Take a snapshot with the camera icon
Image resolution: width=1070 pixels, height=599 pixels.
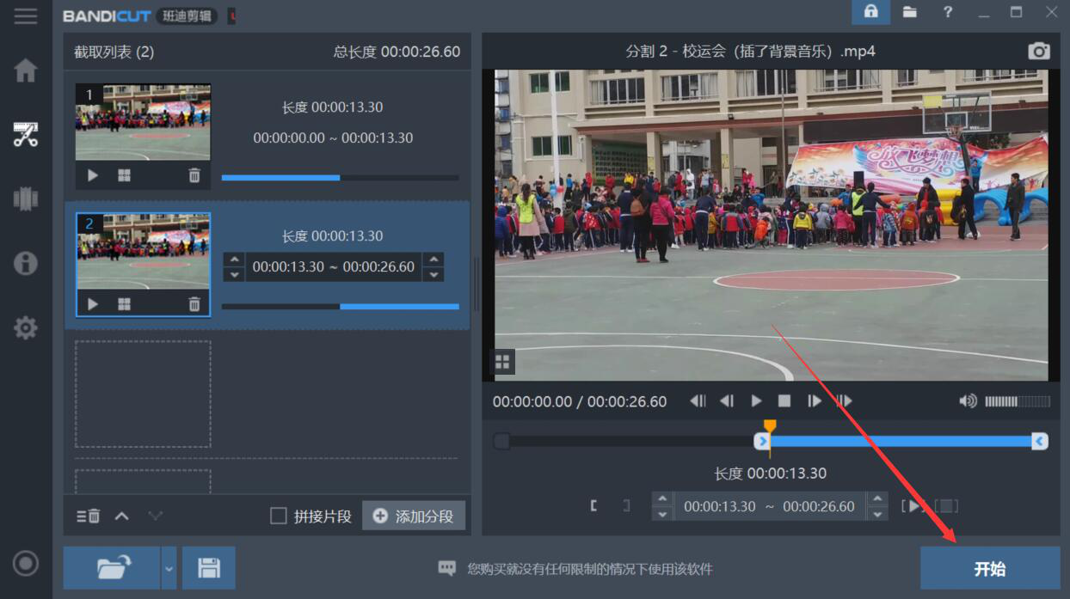click(x=1039, y=52)
